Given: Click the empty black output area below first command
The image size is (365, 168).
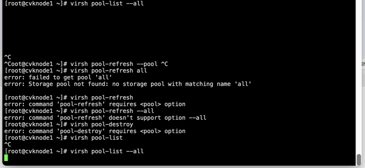Looking at the screenshot, I should pos(175,31).
